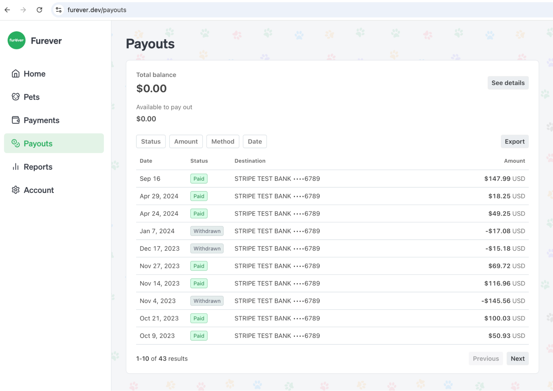This screenshot has height=391, width=553.
Task: Click the Home house icon
Action: pos(15,74)
